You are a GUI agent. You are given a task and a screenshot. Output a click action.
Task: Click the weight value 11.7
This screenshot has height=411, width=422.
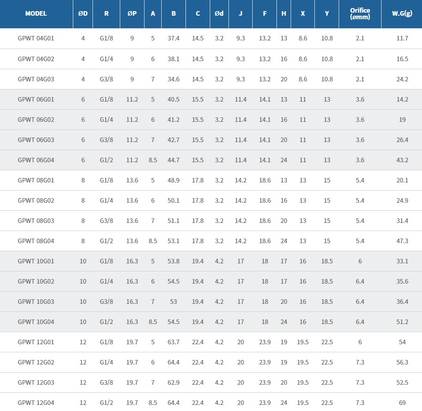[402, 38]
